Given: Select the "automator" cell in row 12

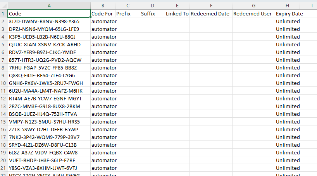Looking at the screenshot, I should coord(103,98).
